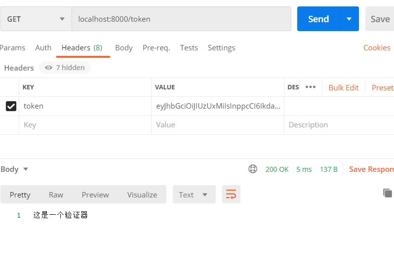Open the Cookies link
Screen dimensions: 394x274
point(377,48)
